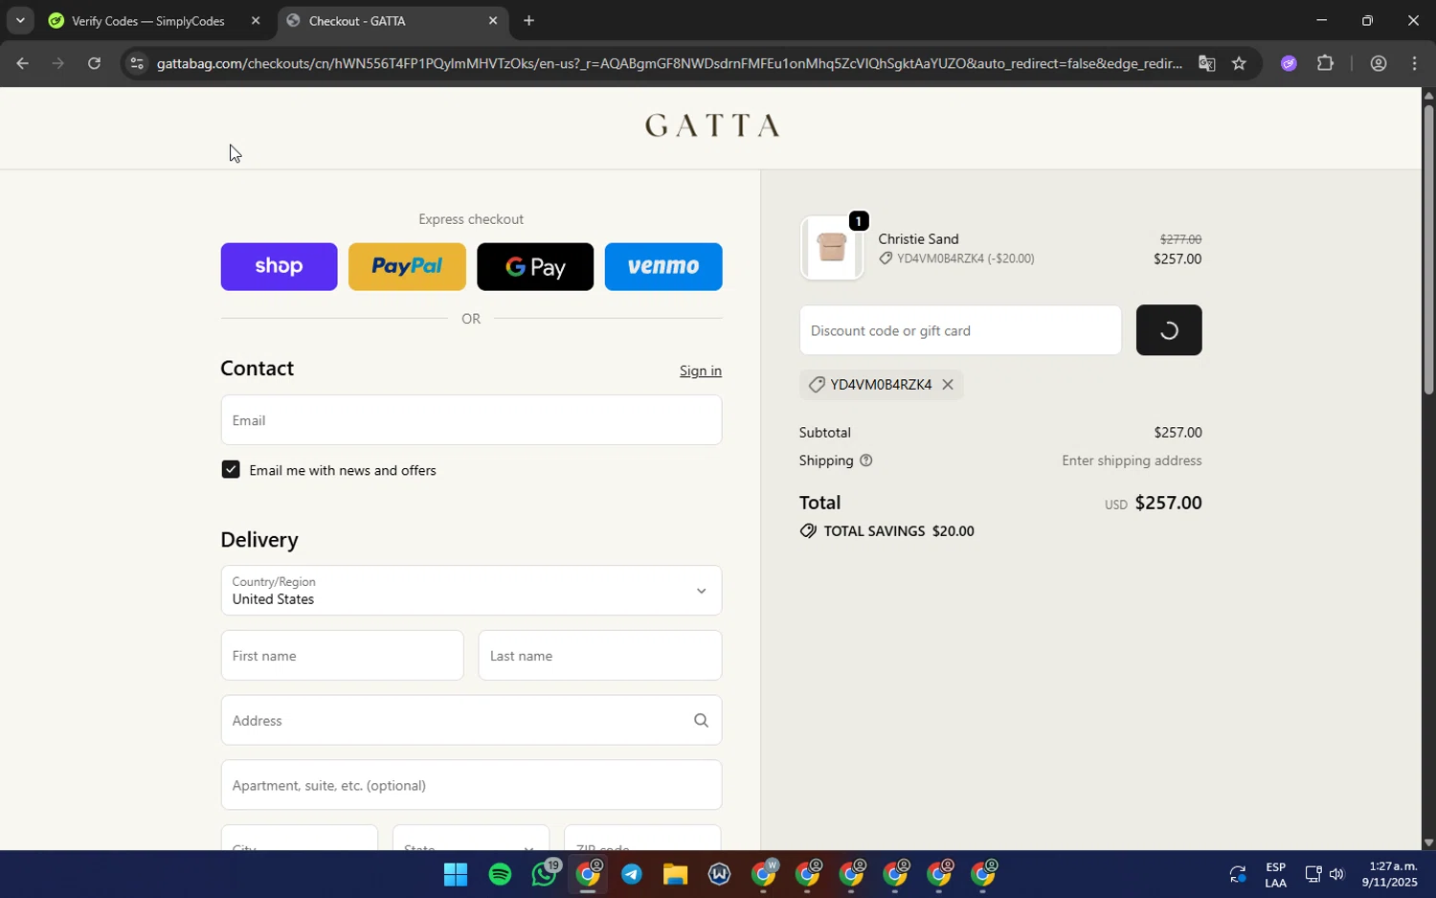This screenshot has width=1436, height=898.
Task: Open the Christie Sand product thumbnail
Action: tap(832, 249)
